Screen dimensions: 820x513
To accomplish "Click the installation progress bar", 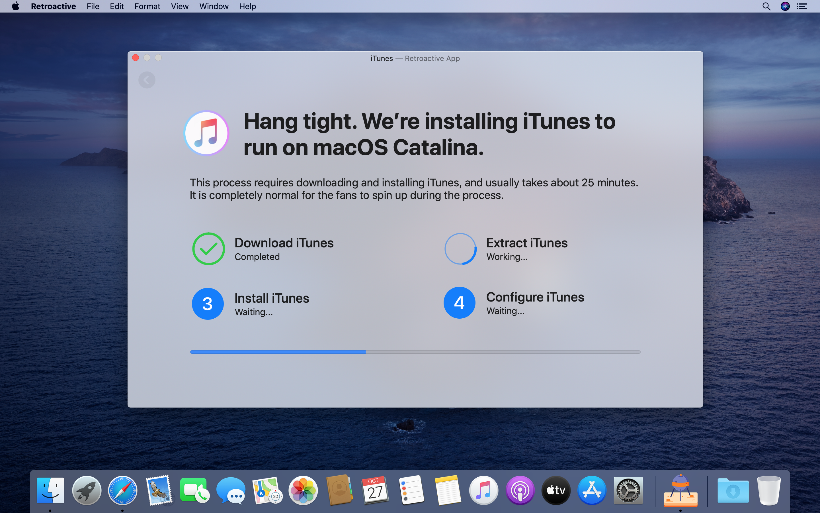I will (415, 352).
